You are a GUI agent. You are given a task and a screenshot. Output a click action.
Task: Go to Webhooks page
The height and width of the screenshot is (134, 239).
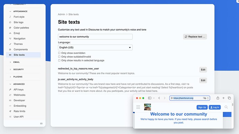(x=19, y=95)
